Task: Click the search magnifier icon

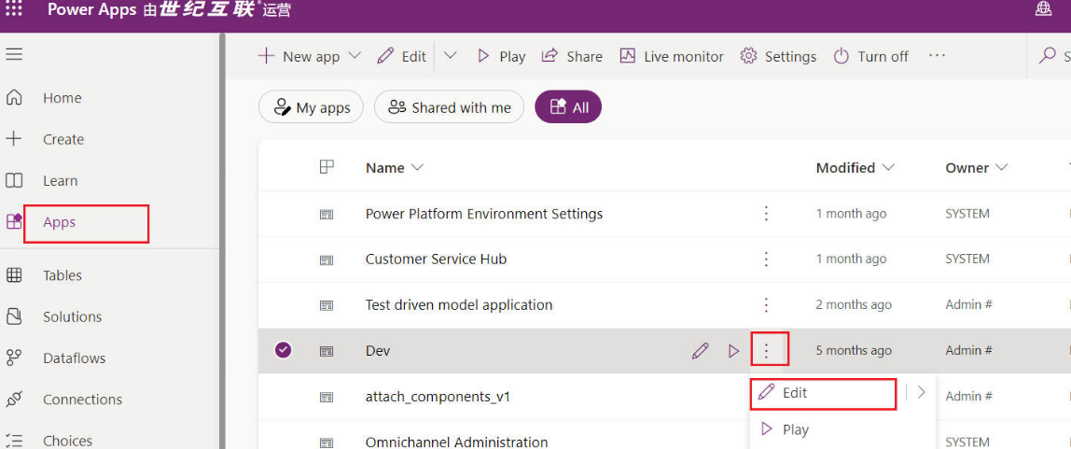Action: point(1047,56)
